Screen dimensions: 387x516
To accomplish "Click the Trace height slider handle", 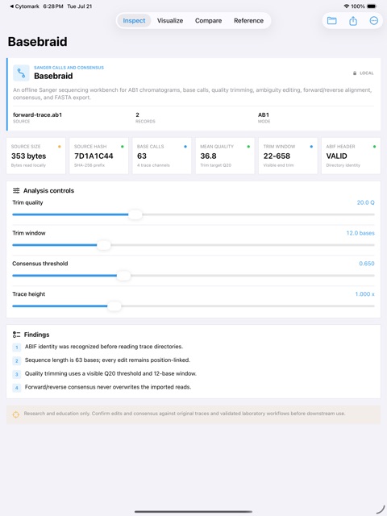I will 114,306.
